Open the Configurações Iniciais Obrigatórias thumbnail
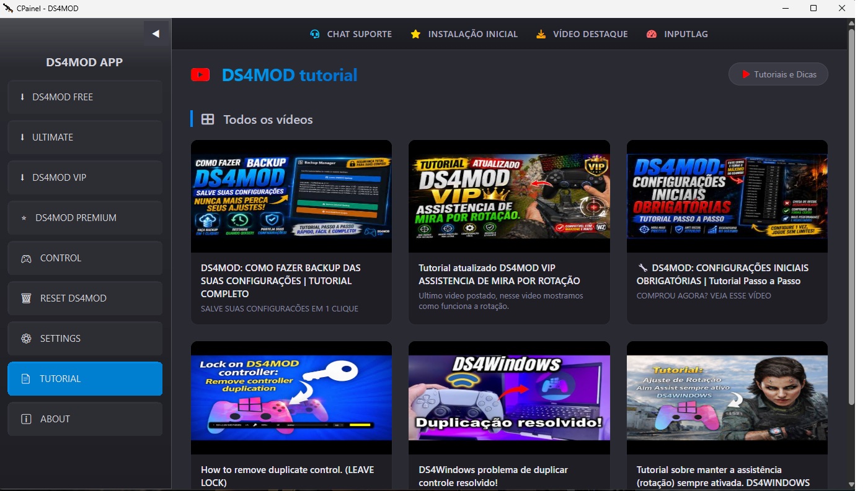Image resolution: width=868 pixels, height=491 pixels. click(727, 196)
